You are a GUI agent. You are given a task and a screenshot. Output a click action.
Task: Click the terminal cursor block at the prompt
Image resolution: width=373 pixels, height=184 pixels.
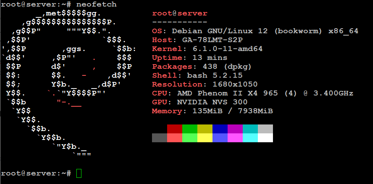(79, 174)
